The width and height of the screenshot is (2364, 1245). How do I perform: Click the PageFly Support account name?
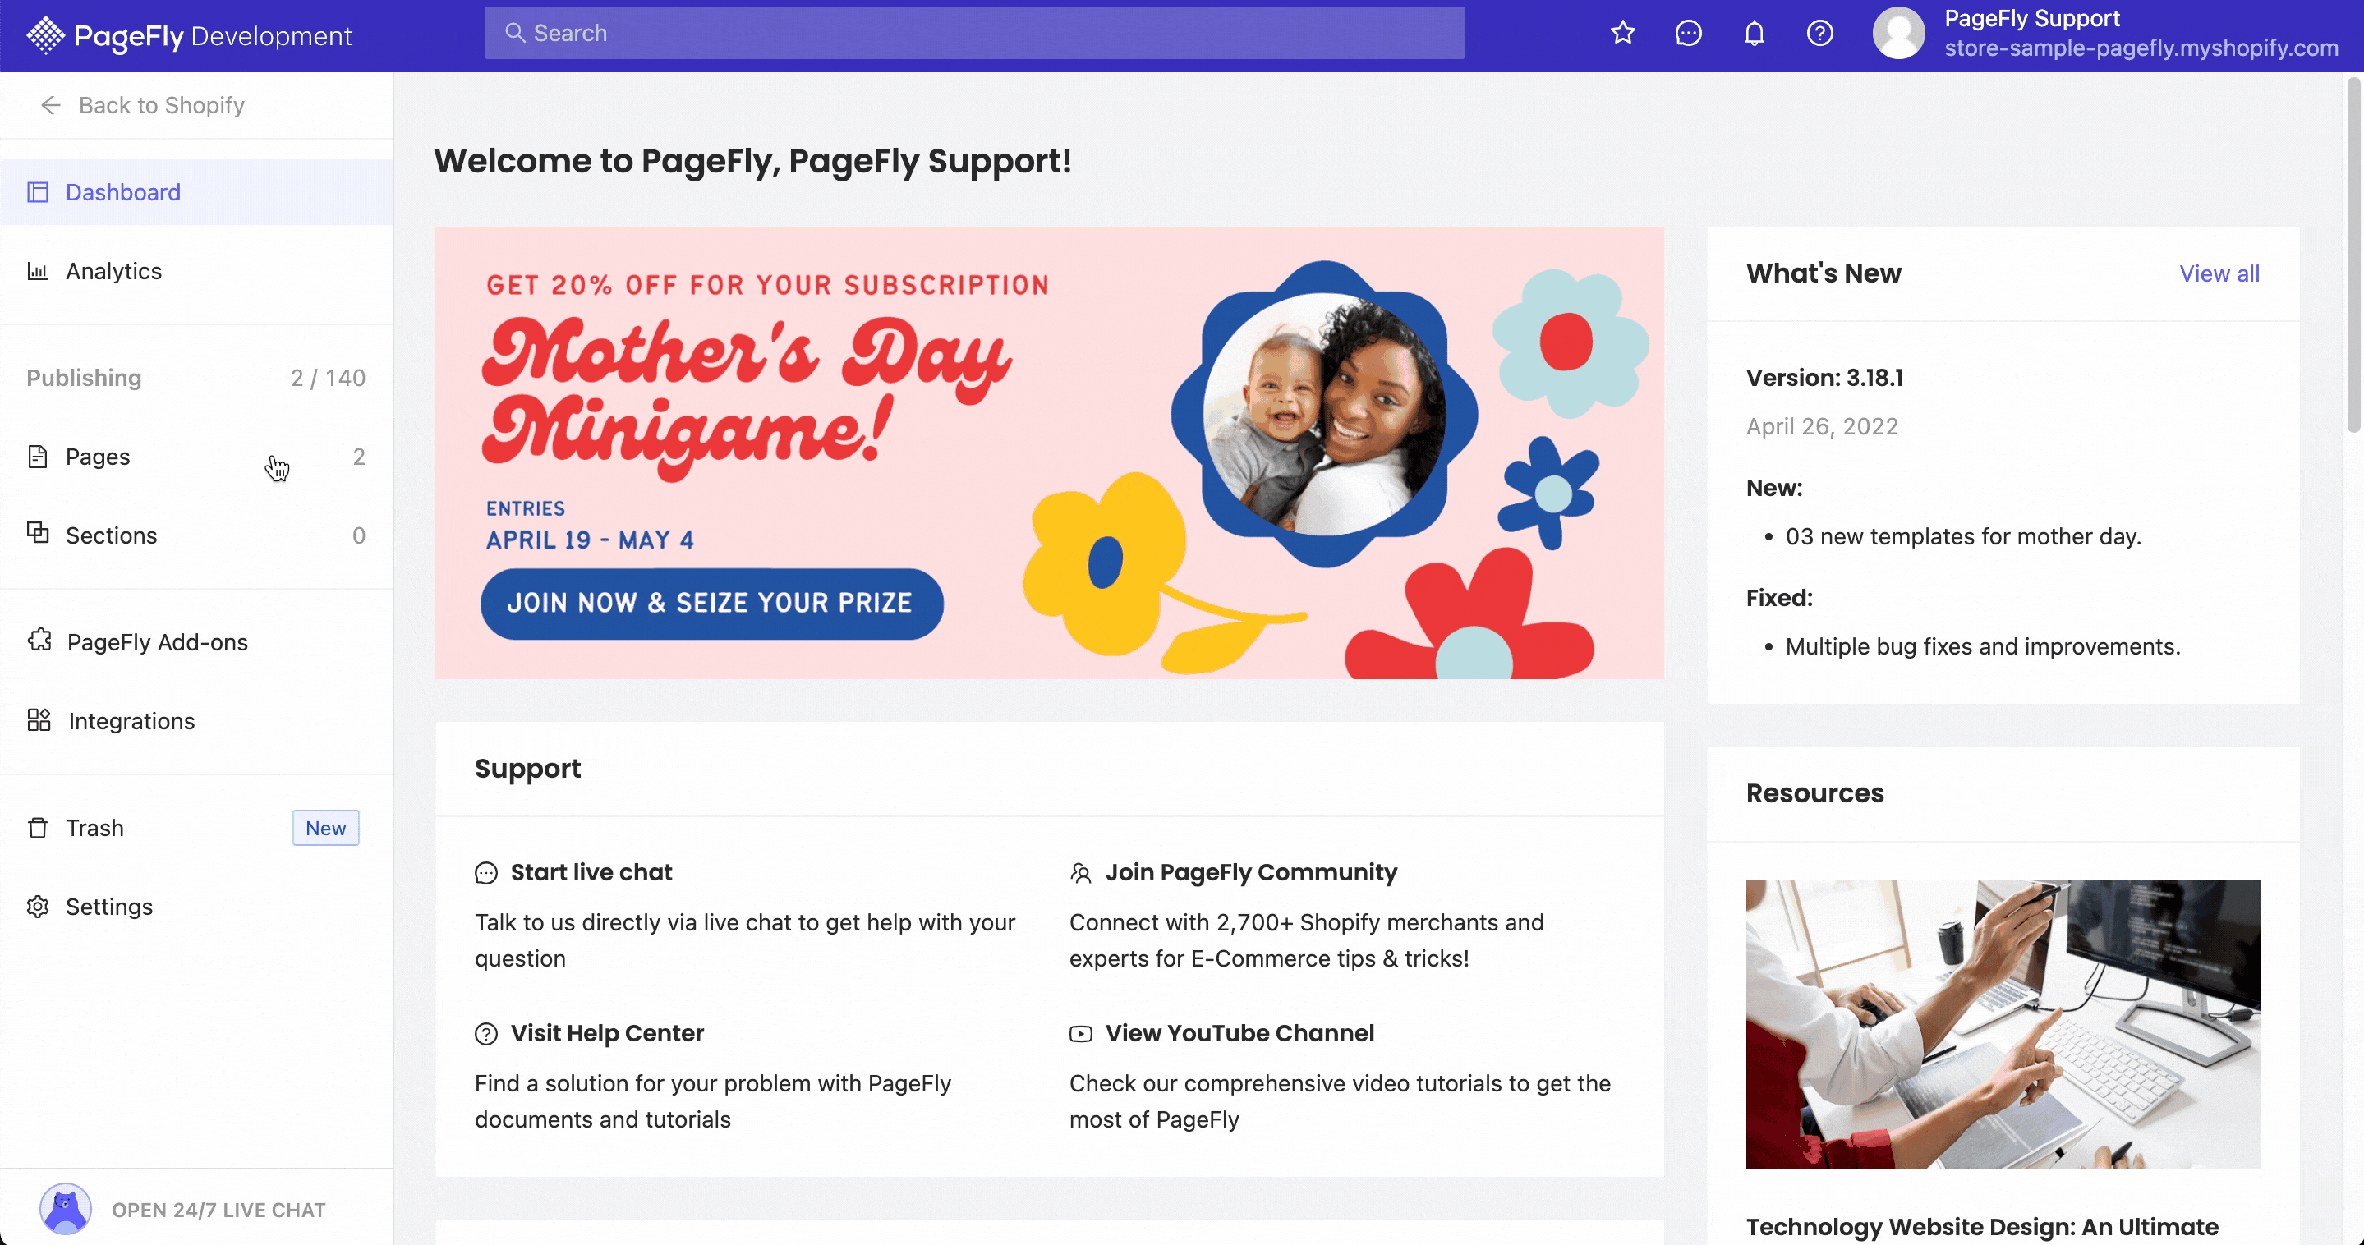pyautogui.click(x=2032, y=18)
